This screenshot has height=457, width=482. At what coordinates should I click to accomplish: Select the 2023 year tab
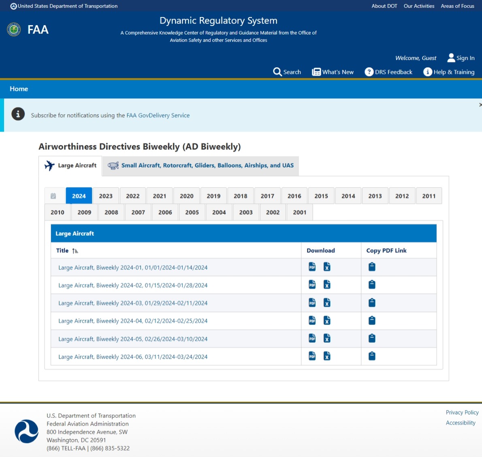click(106, 196)
